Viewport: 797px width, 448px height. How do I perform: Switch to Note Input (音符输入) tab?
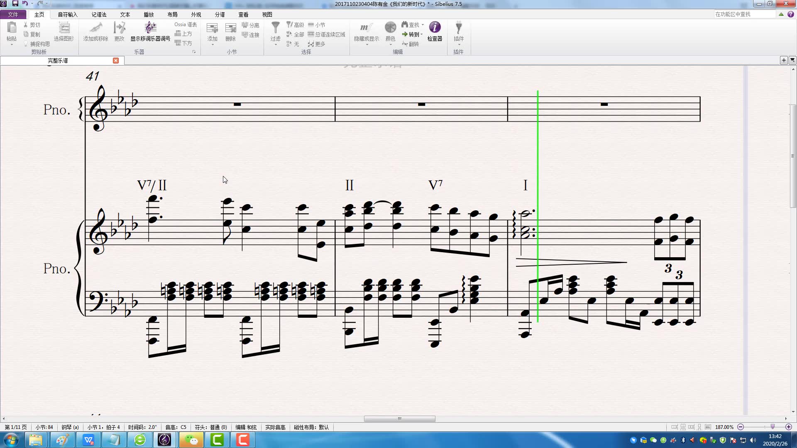click(x=67, y=15)
